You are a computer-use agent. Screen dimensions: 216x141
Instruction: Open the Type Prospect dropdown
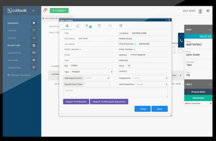click(92, 72)
